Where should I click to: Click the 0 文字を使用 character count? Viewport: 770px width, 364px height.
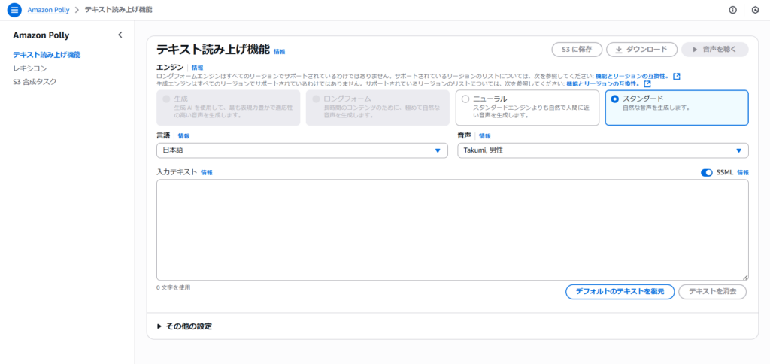coord(174,287)
